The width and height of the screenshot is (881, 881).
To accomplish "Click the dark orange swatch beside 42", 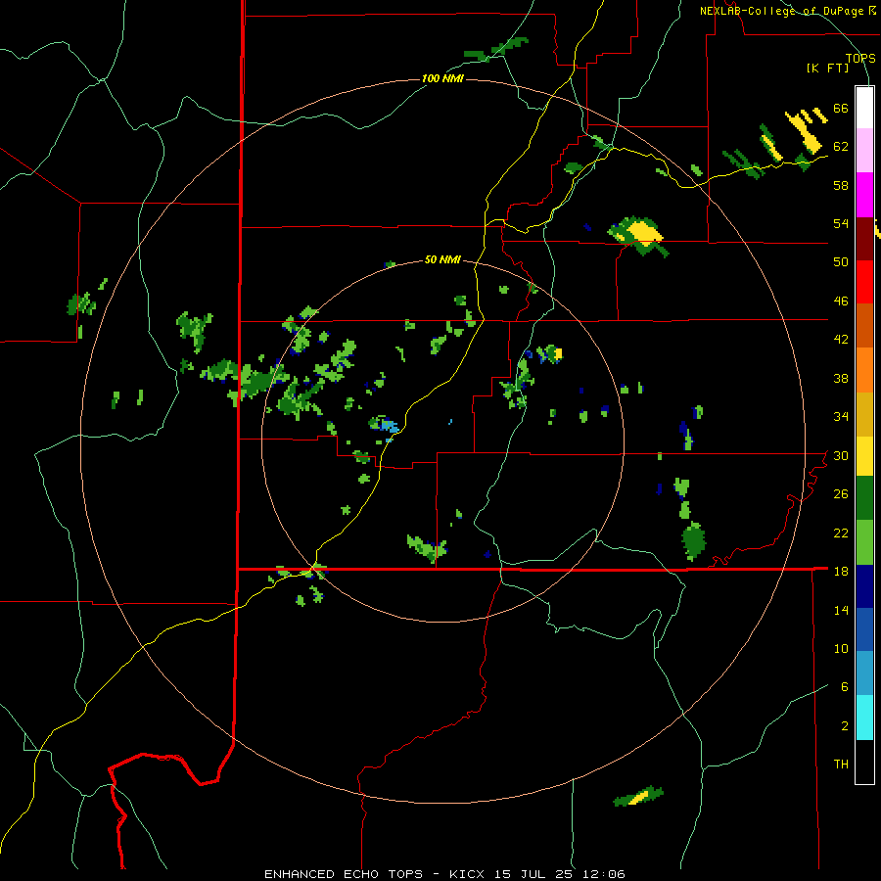I will pos(864,325).
